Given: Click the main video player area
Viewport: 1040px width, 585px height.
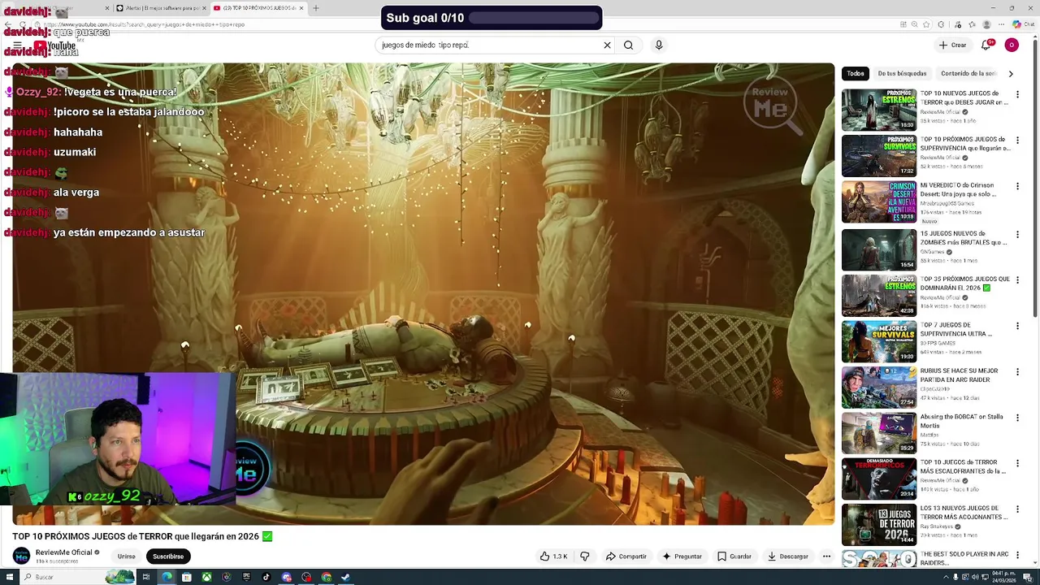Looking at the screenshot, I should point(423,294).
